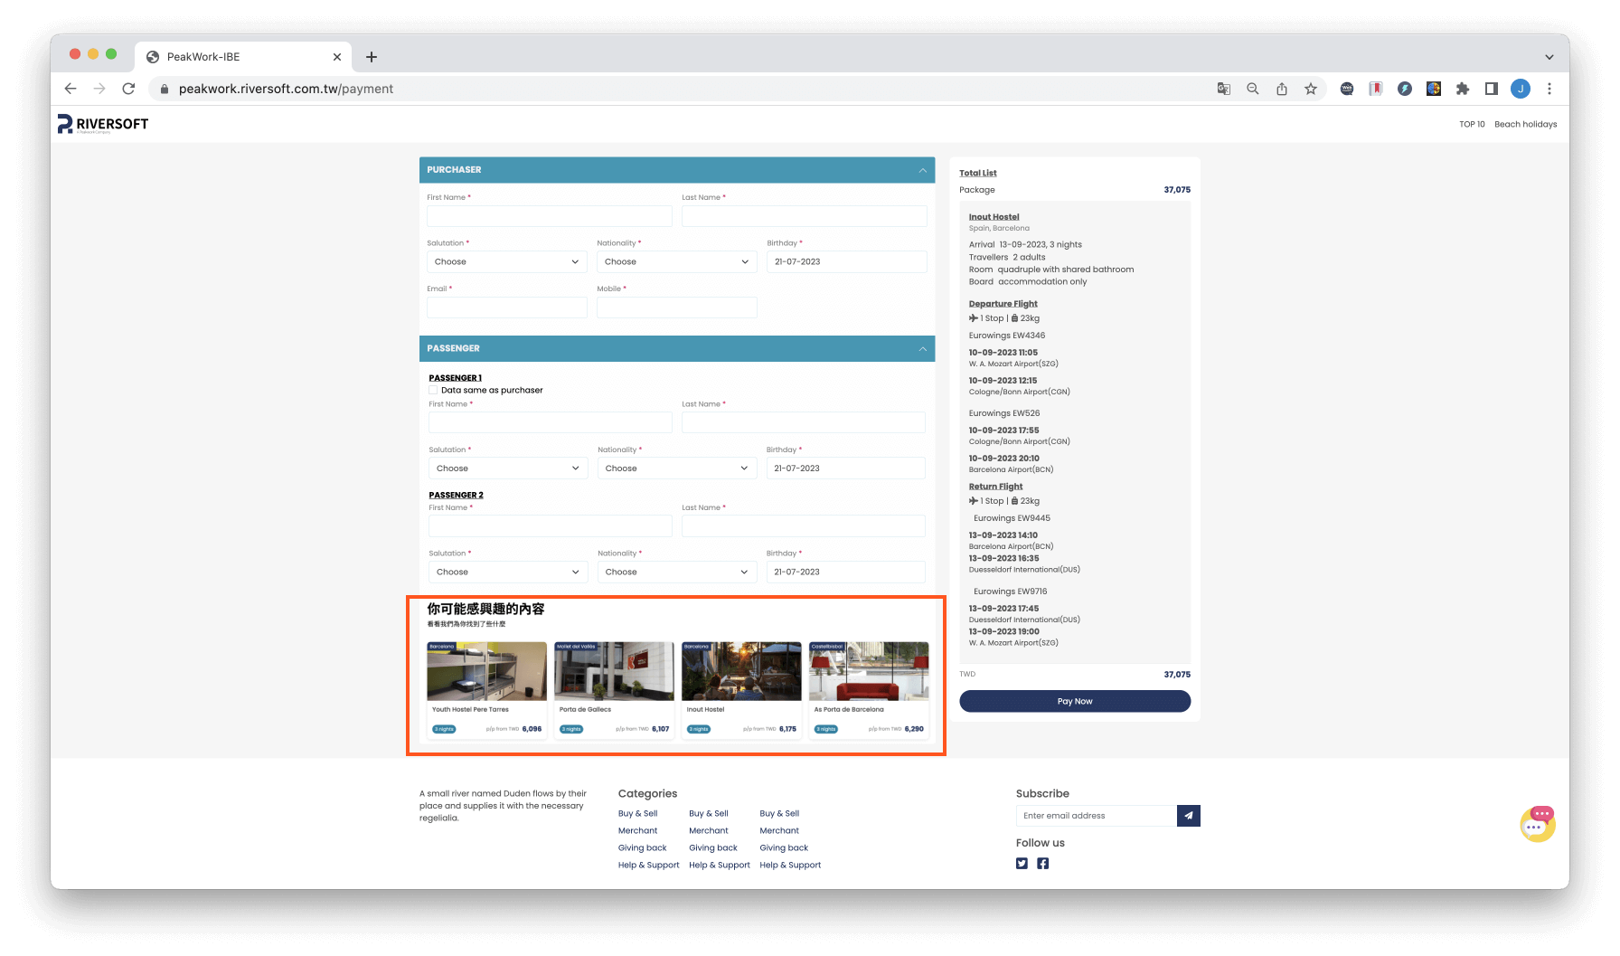Image resolution: width=1620 pixels, height=956 pixels.
Task: Reload the payment page
Action: (128, 89)
